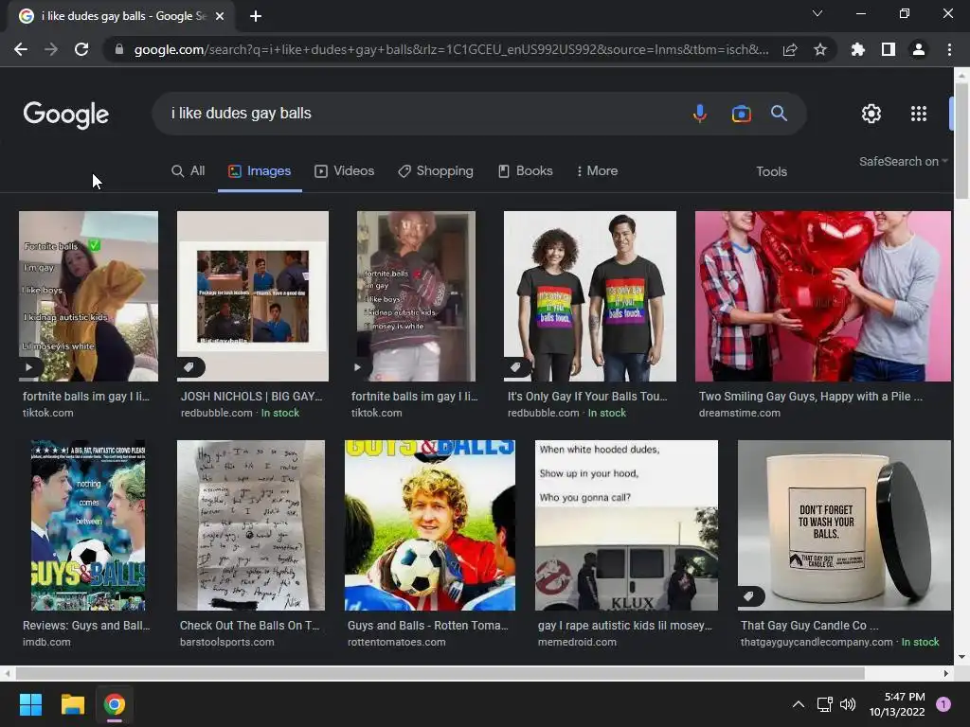This screenshot has width=970, height=727.
Task: Open the network status tray icon
Action: coord(825,704)
